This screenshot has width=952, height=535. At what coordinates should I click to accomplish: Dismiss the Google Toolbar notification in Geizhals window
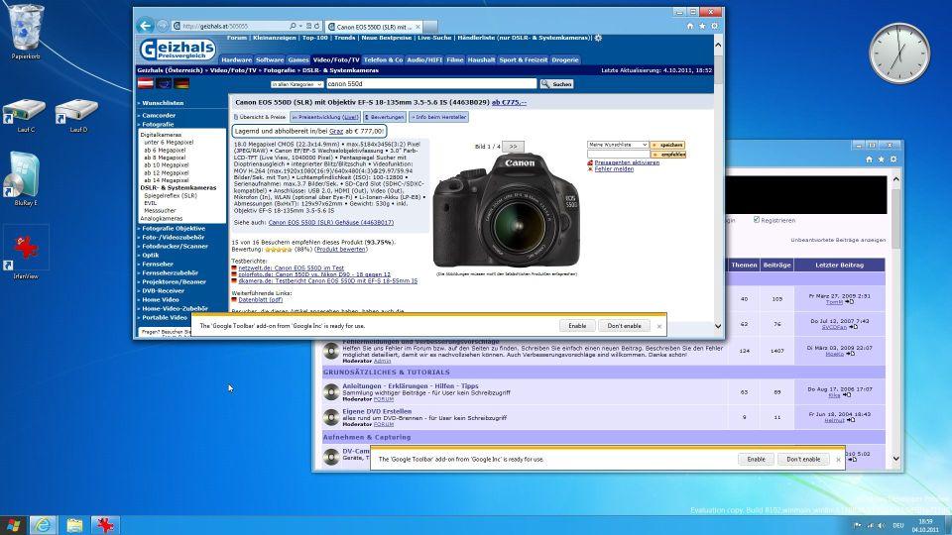(659, 326)
